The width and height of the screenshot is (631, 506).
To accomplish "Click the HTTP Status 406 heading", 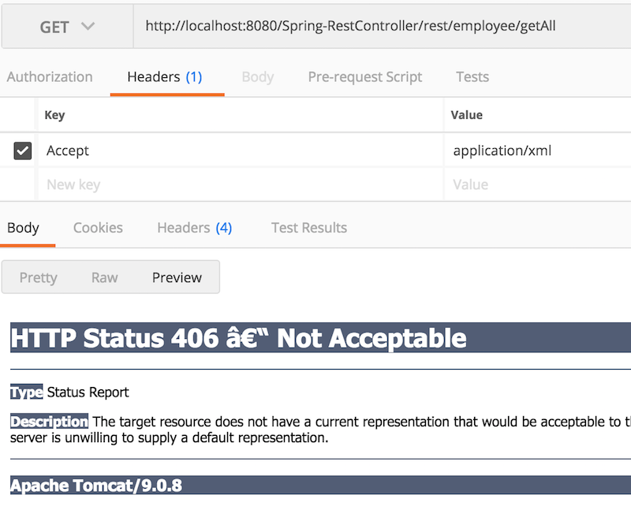I will (x=238, y=338).
